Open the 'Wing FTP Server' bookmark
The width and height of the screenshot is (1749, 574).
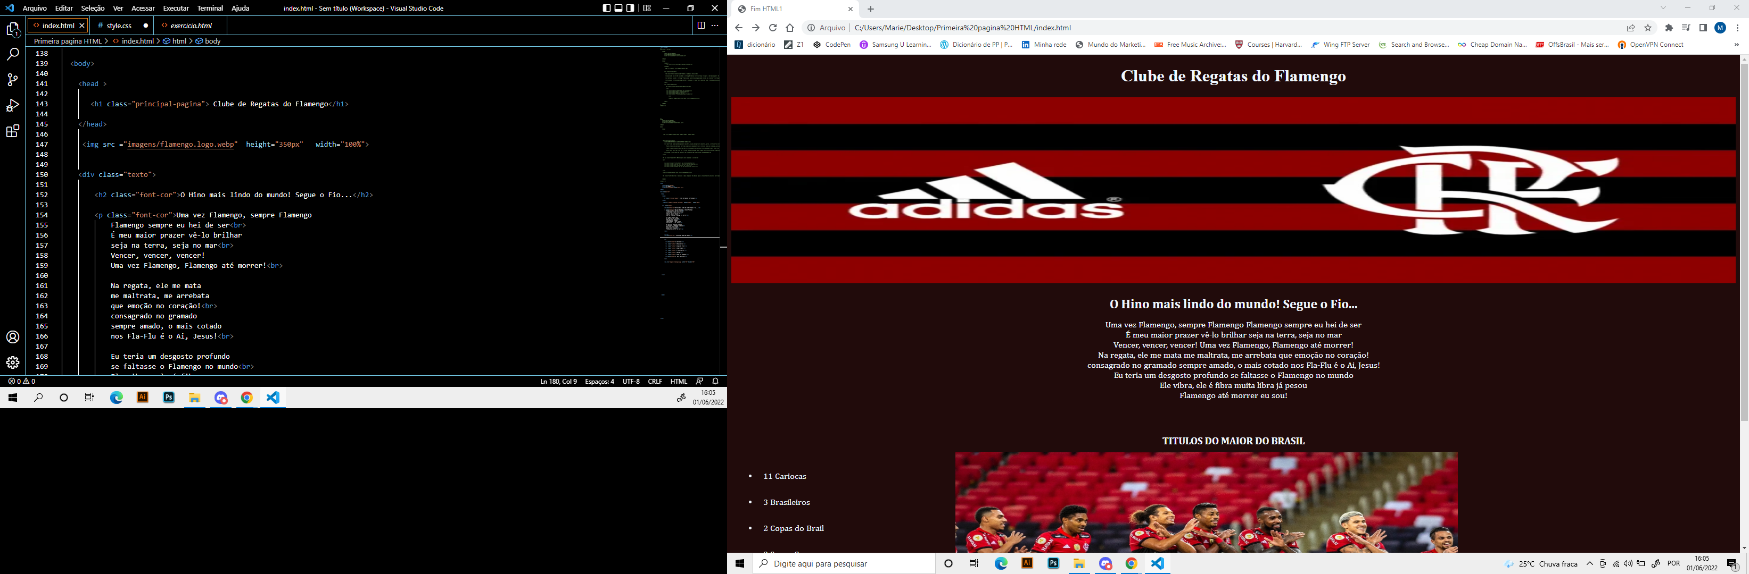(1340, 45)
